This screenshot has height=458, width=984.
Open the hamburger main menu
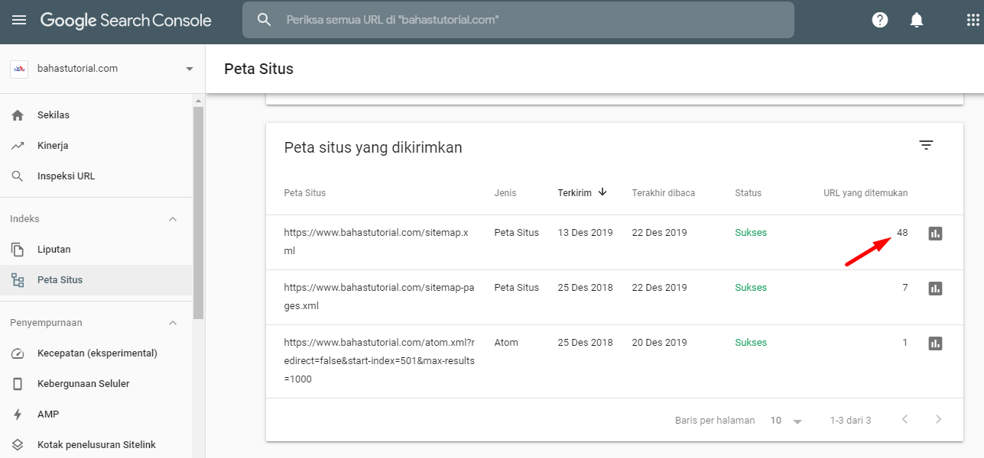tap(19, 21)
